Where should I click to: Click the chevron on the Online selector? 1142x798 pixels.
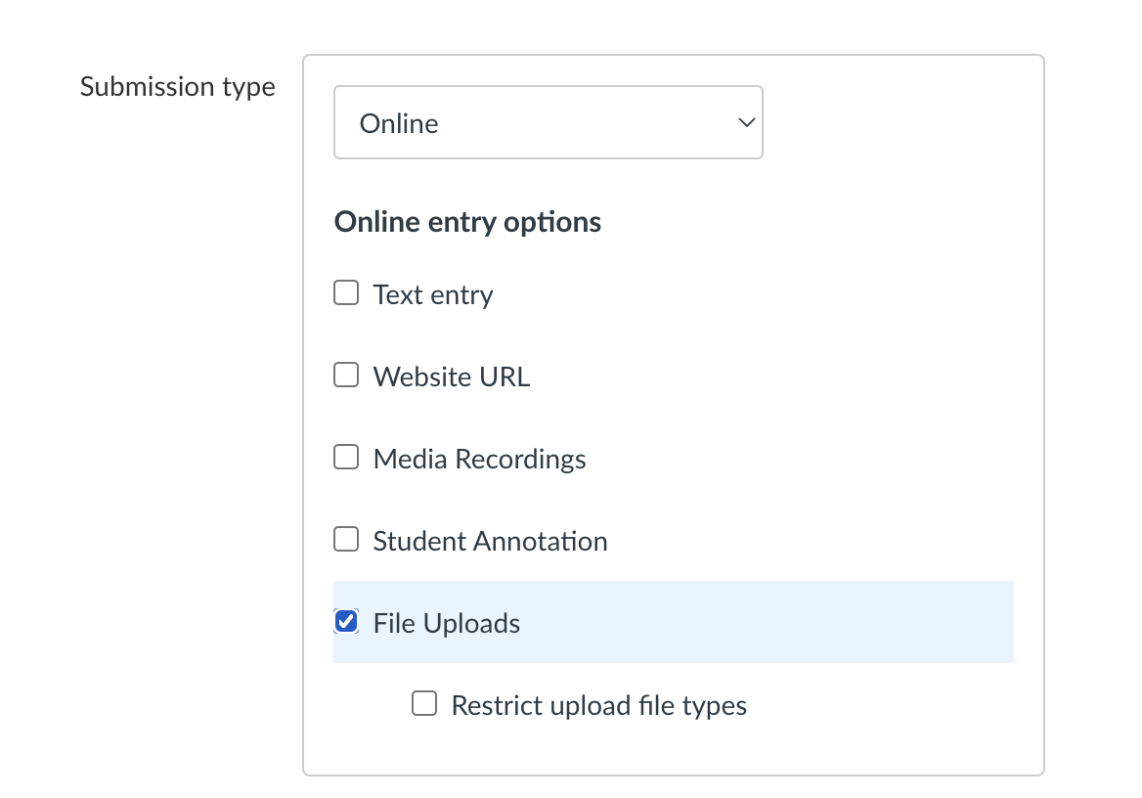pyautogui.click(x=745, y=121)
